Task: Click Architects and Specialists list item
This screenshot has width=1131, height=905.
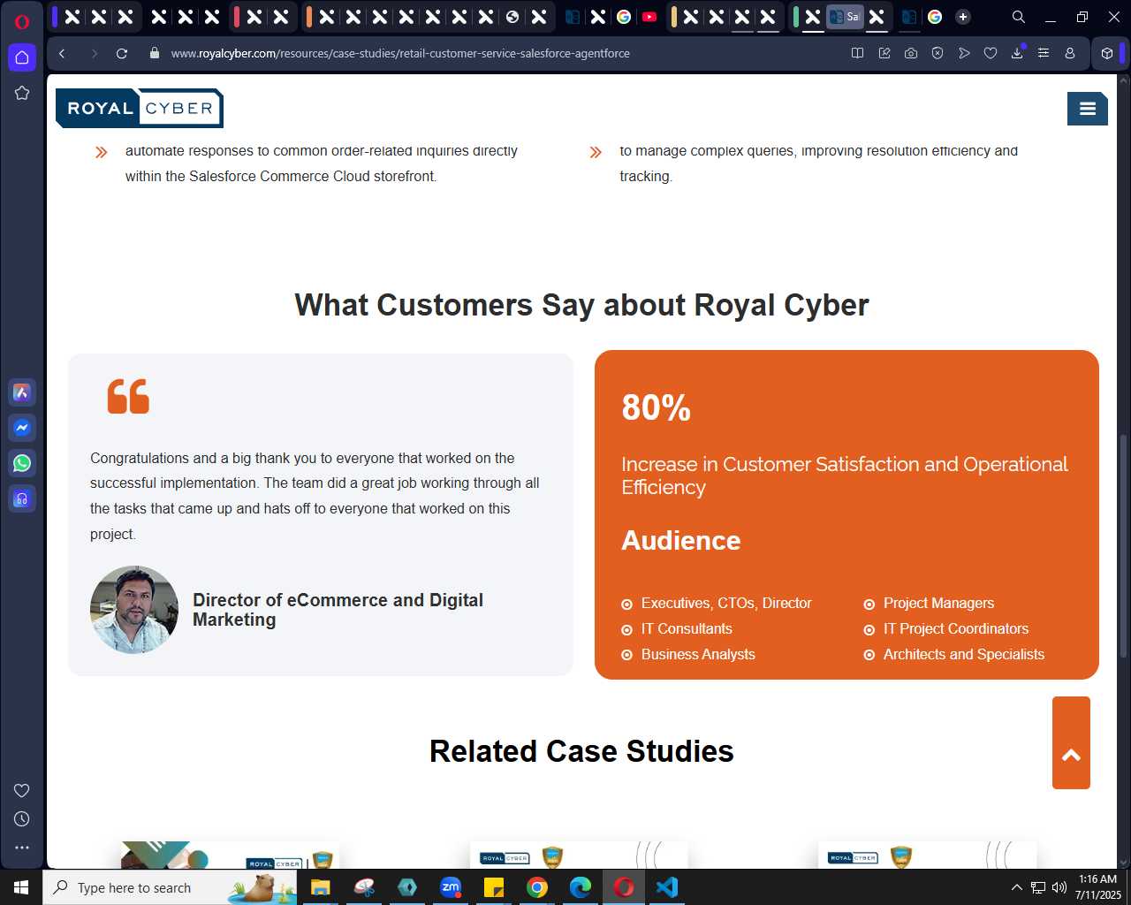Action: click(964, 655)
